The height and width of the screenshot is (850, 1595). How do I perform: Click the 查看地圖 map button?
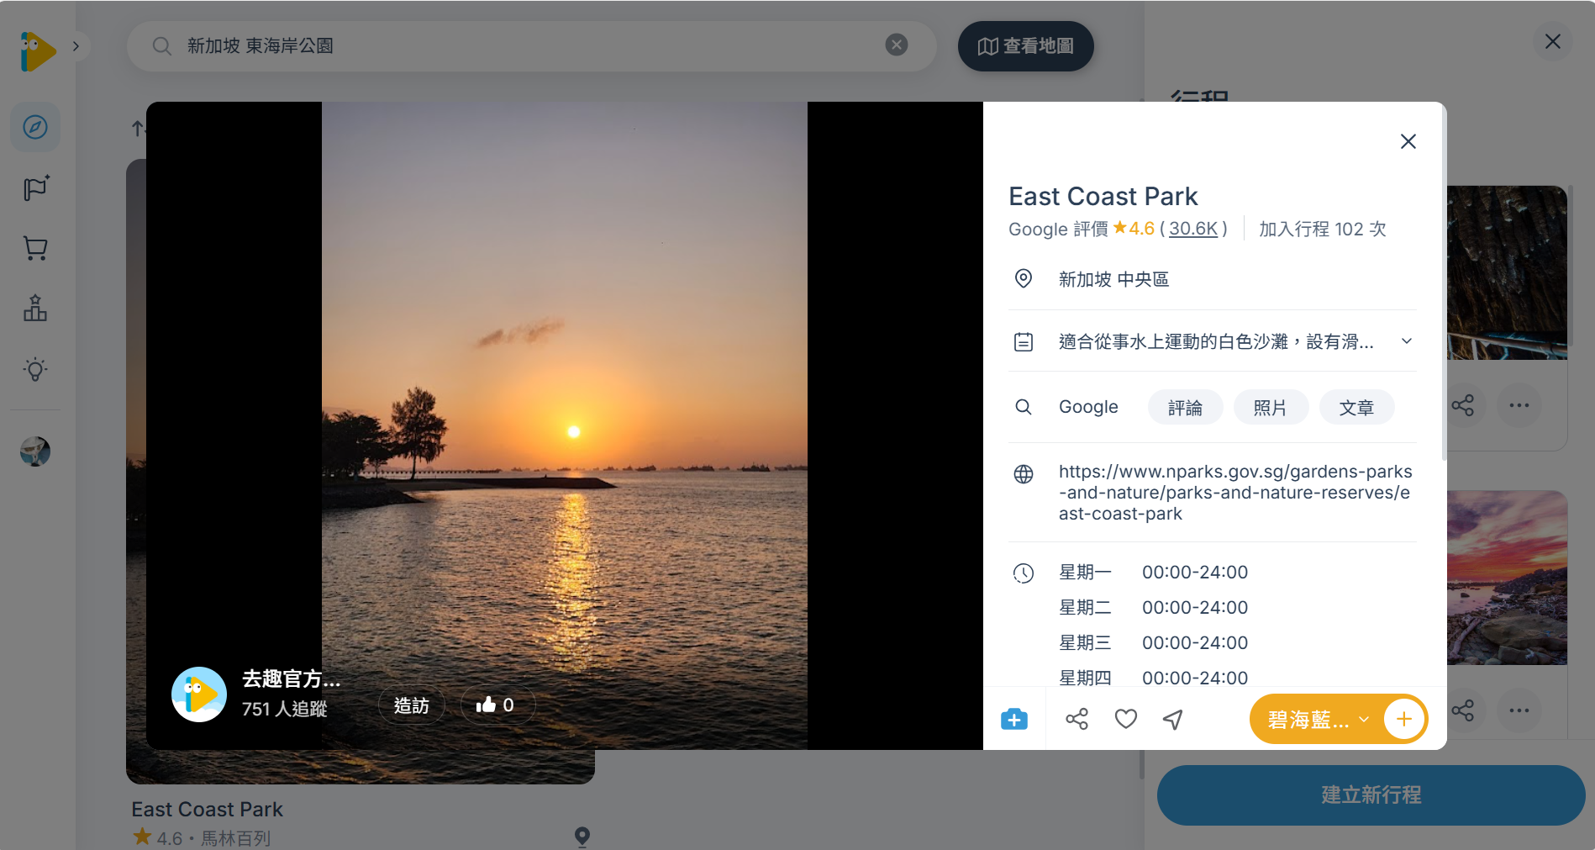(x=1025, y=46)
